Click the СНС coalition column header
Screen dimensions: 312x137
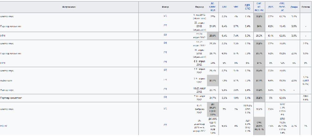coord(259,7)
